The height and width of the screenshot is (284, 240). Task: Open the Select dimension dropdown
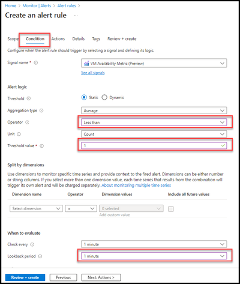(36, 208)
